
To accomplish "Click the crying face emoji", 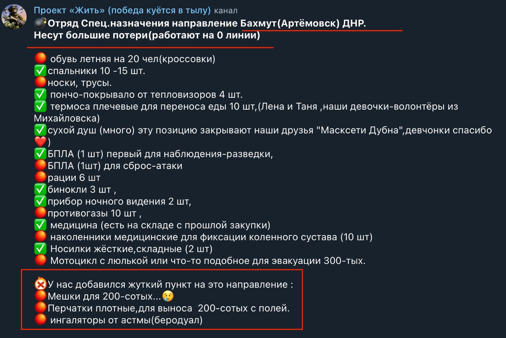I will pyautogui.click(x=168, y=296).
